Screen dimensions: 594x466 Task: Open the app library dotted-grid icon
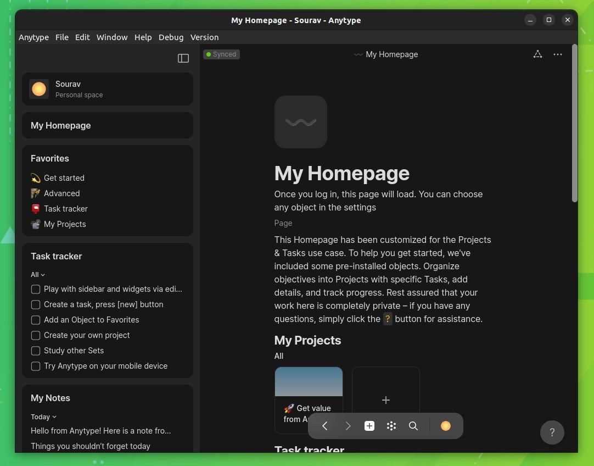pyautogui.click(x=391, y=426)
